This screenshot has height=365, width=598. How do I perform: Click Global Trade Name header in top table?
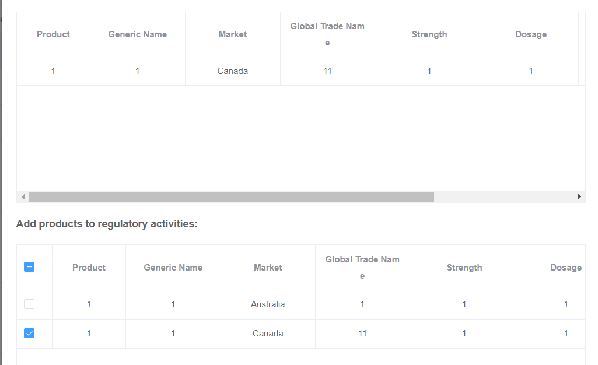click(327, 34)
